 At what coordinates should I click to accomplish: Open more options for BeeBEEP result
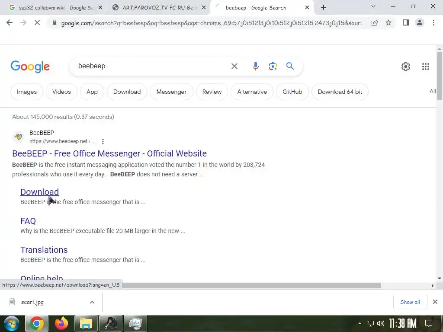pyautogui.click(x=103, y=141)
